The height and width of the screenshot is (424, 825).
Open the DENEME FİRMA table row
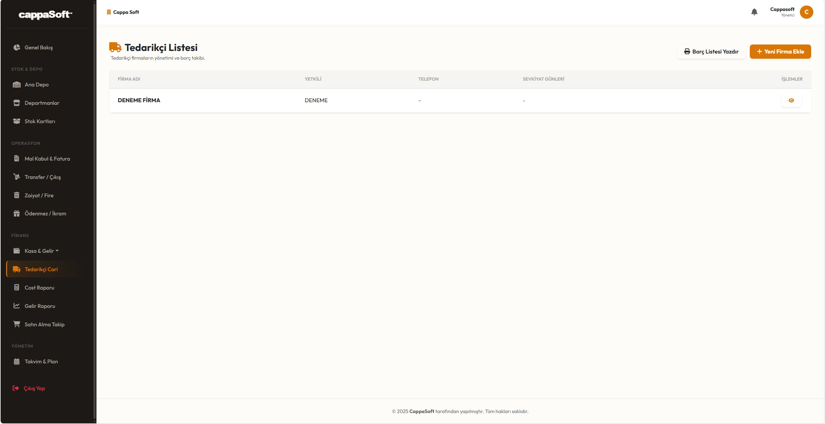[139, 100]
